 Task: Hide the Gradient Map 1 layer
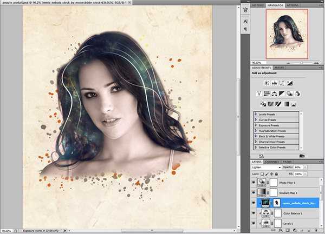point(253,192)
